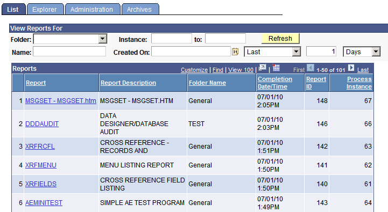Focus the Instance to input field
Viewport: 388px width, 212px height.
pos(225,39)
